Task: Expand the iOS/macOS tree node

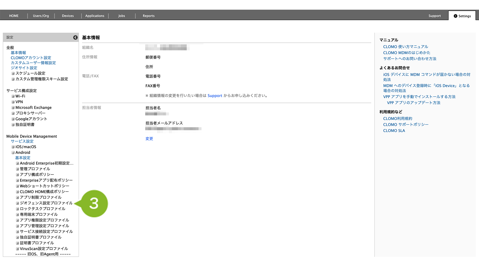Action: coord(13,147)
